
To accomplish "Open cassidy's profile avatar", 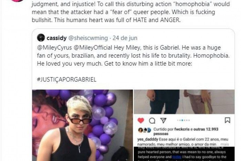I will coord(41,38).
